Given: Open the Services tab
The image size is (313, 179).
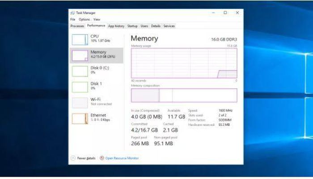Looking at the screenshot, I should pos(169,26).
